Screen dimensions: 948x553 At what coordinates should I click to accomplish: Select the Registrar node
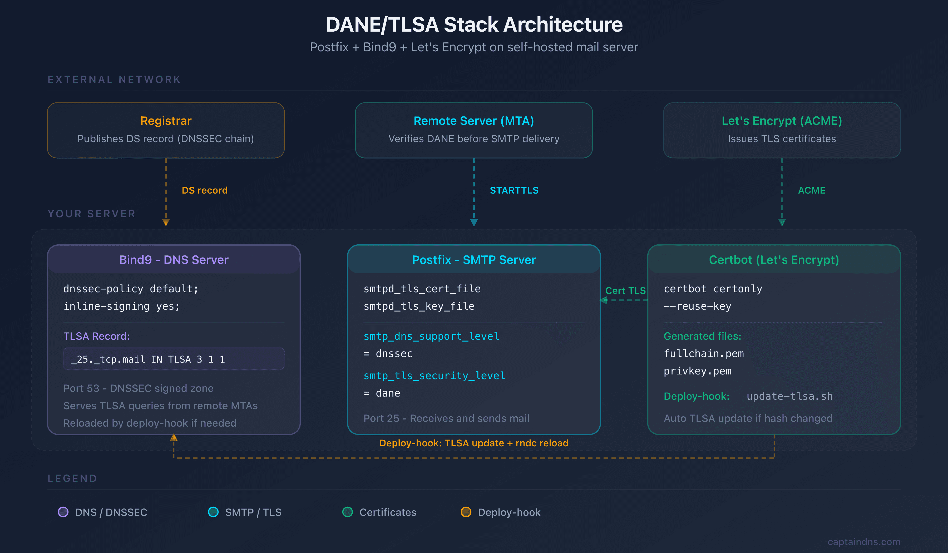pyautogui.click(x=166, y=130)
